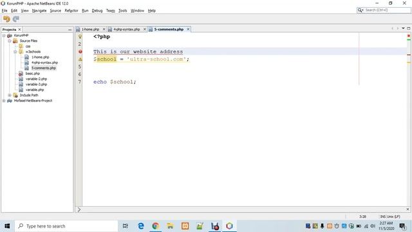Collapse the Source Files node

click(10, 41)
